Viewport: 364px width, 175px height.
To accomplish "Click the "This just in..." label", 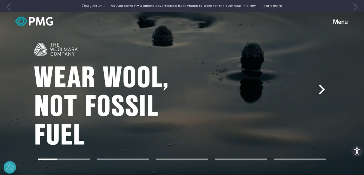I will 93,6.
